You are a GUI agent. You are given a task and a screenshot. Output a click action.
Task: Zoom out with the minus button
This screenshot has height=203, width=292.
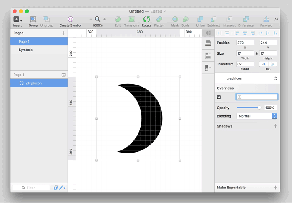(x=91, y=19)
